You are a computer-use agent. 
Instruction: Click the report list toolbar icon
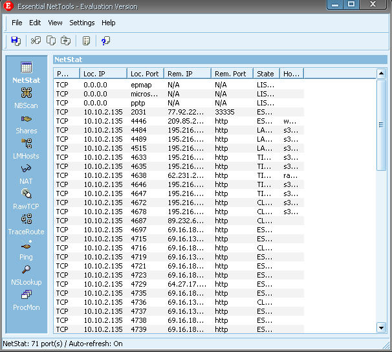coord(86,41)
